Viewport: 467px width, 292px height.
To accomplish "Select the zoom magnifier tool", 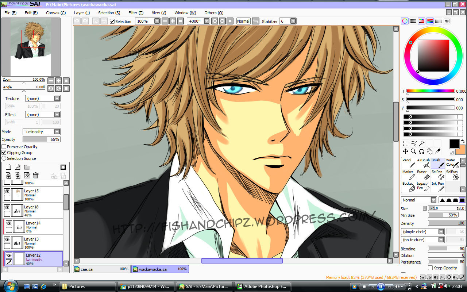I will click(413, 151).
